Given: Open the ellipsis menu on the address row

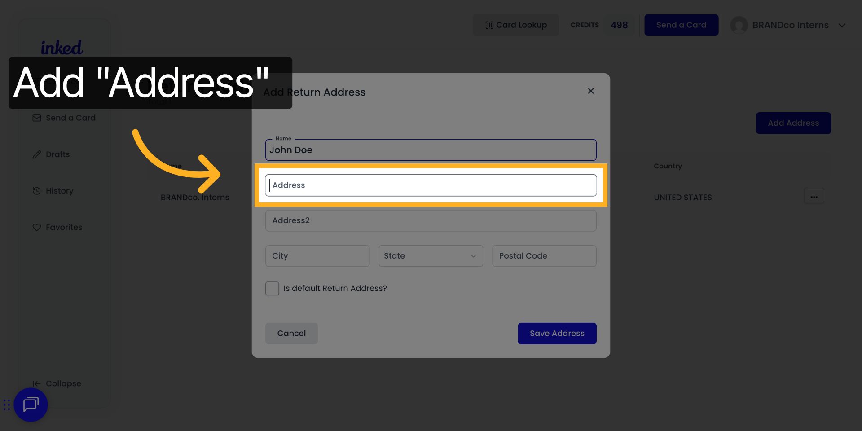Looking at the screenshot, I should [814, 196].
